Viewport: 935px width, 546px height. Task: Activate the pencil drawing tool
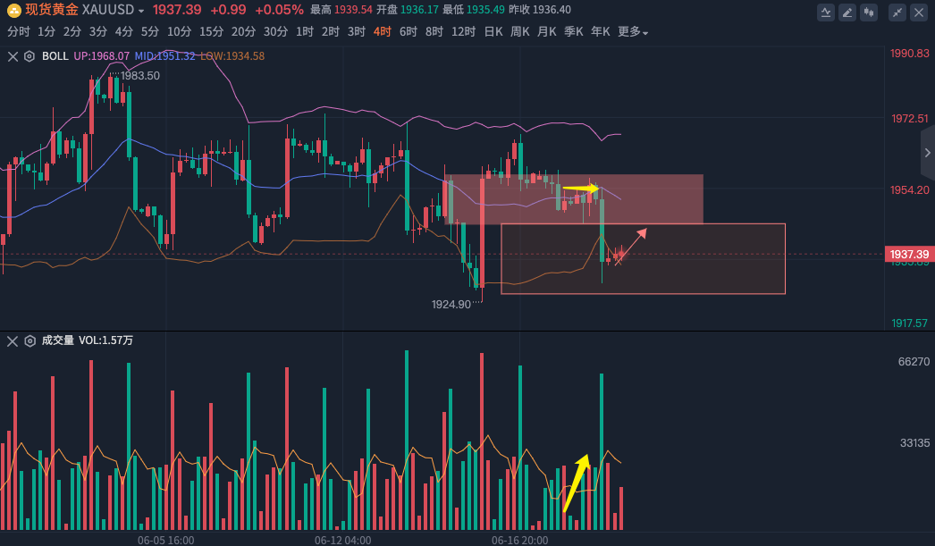click(x=846, y=12)
